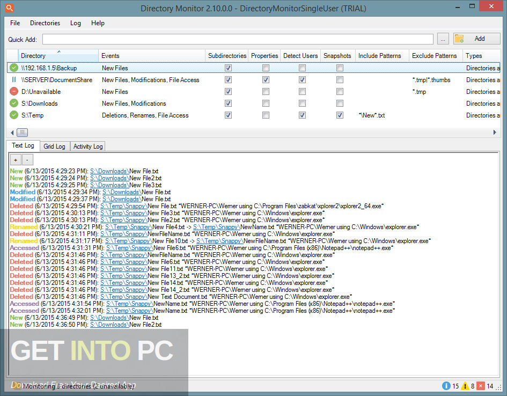Viewport: 507px width, 396px height.
Task: Select the \\SERVER\DocumentShare directory name
Action: coord(56,80)
